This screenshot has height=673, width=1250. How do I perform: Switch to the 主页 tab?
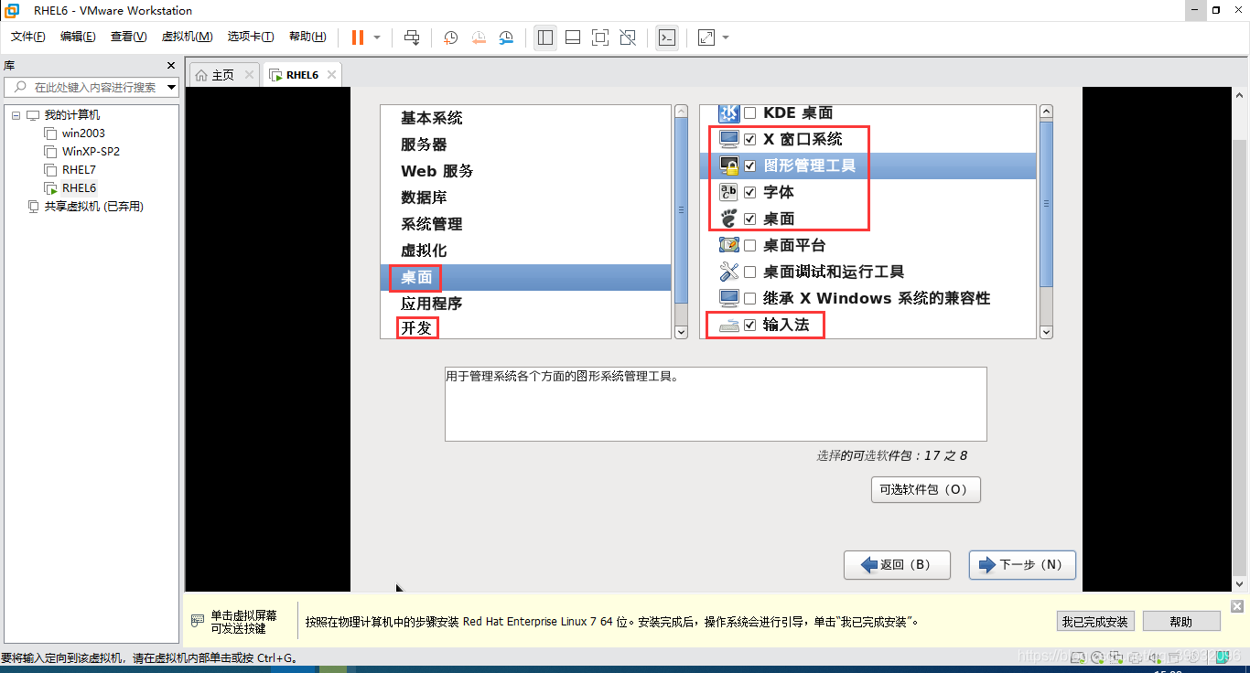[x=222, y=75]
